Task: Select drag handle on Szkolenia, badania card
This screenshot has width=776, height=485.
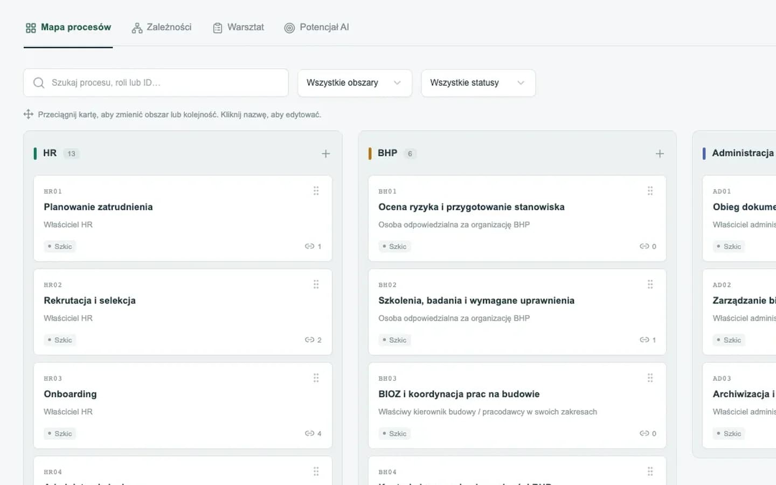Action: click(650, 284)
